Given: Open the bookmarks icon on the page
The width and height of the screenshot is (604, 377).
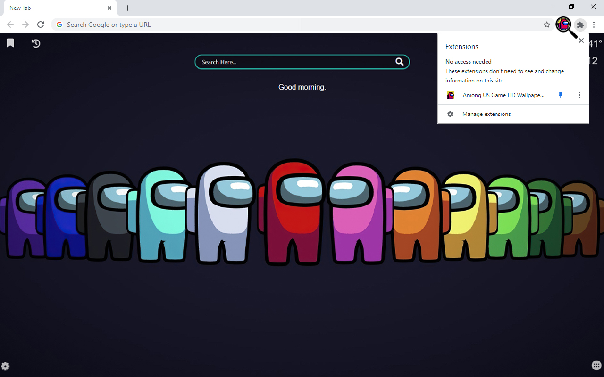Looking at the screenshot, I should [x=10, y=43].
